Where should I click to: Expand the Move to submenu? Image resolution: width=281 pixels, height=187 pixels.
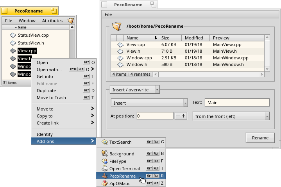64,109
